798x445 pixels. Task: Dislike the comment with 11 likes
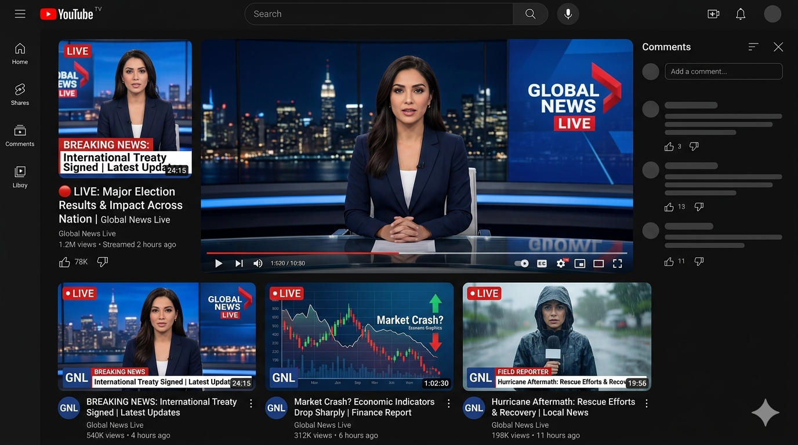point(699,262)
